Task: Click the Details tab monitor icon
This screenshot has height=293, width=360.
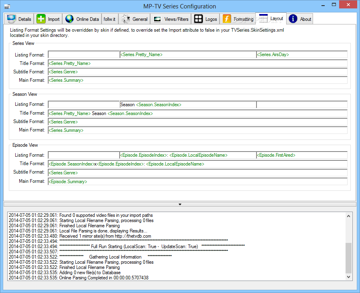Action: click(11, 19)
